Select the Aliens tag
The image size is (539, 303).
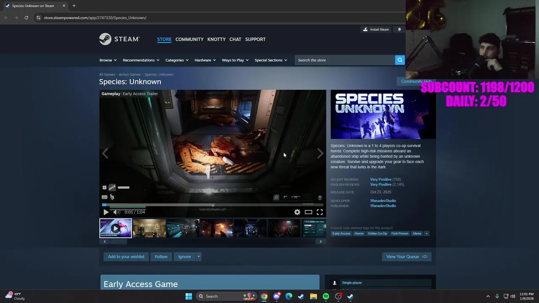point(417,234)
